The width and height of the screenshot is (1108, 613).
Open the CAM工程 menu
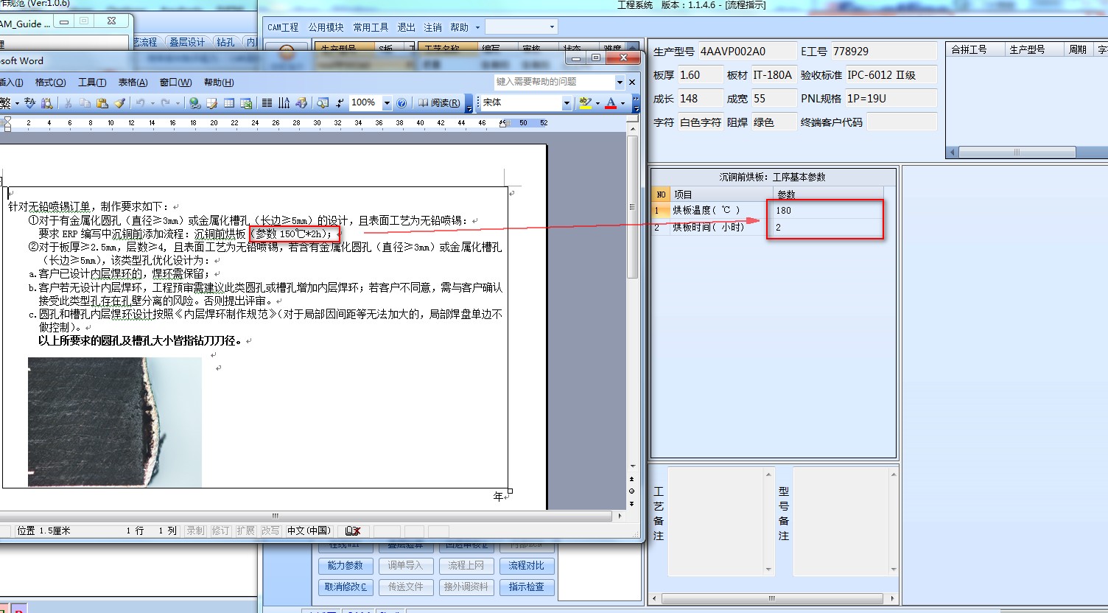tap(283, 27)
